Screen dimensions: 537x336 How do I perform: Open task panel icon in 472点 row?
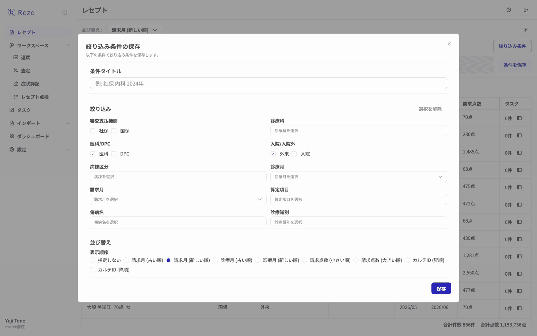519,205
